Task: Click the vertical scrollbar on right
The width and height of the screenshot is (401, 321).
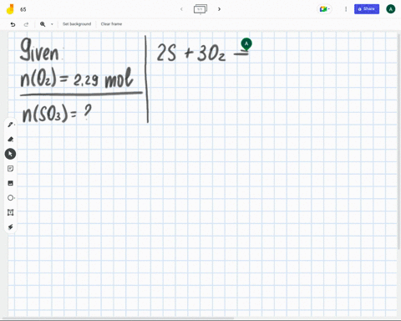Action: click(398, 142)
